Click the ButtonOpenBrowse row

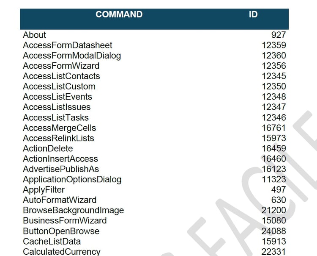tap(154, 231)
